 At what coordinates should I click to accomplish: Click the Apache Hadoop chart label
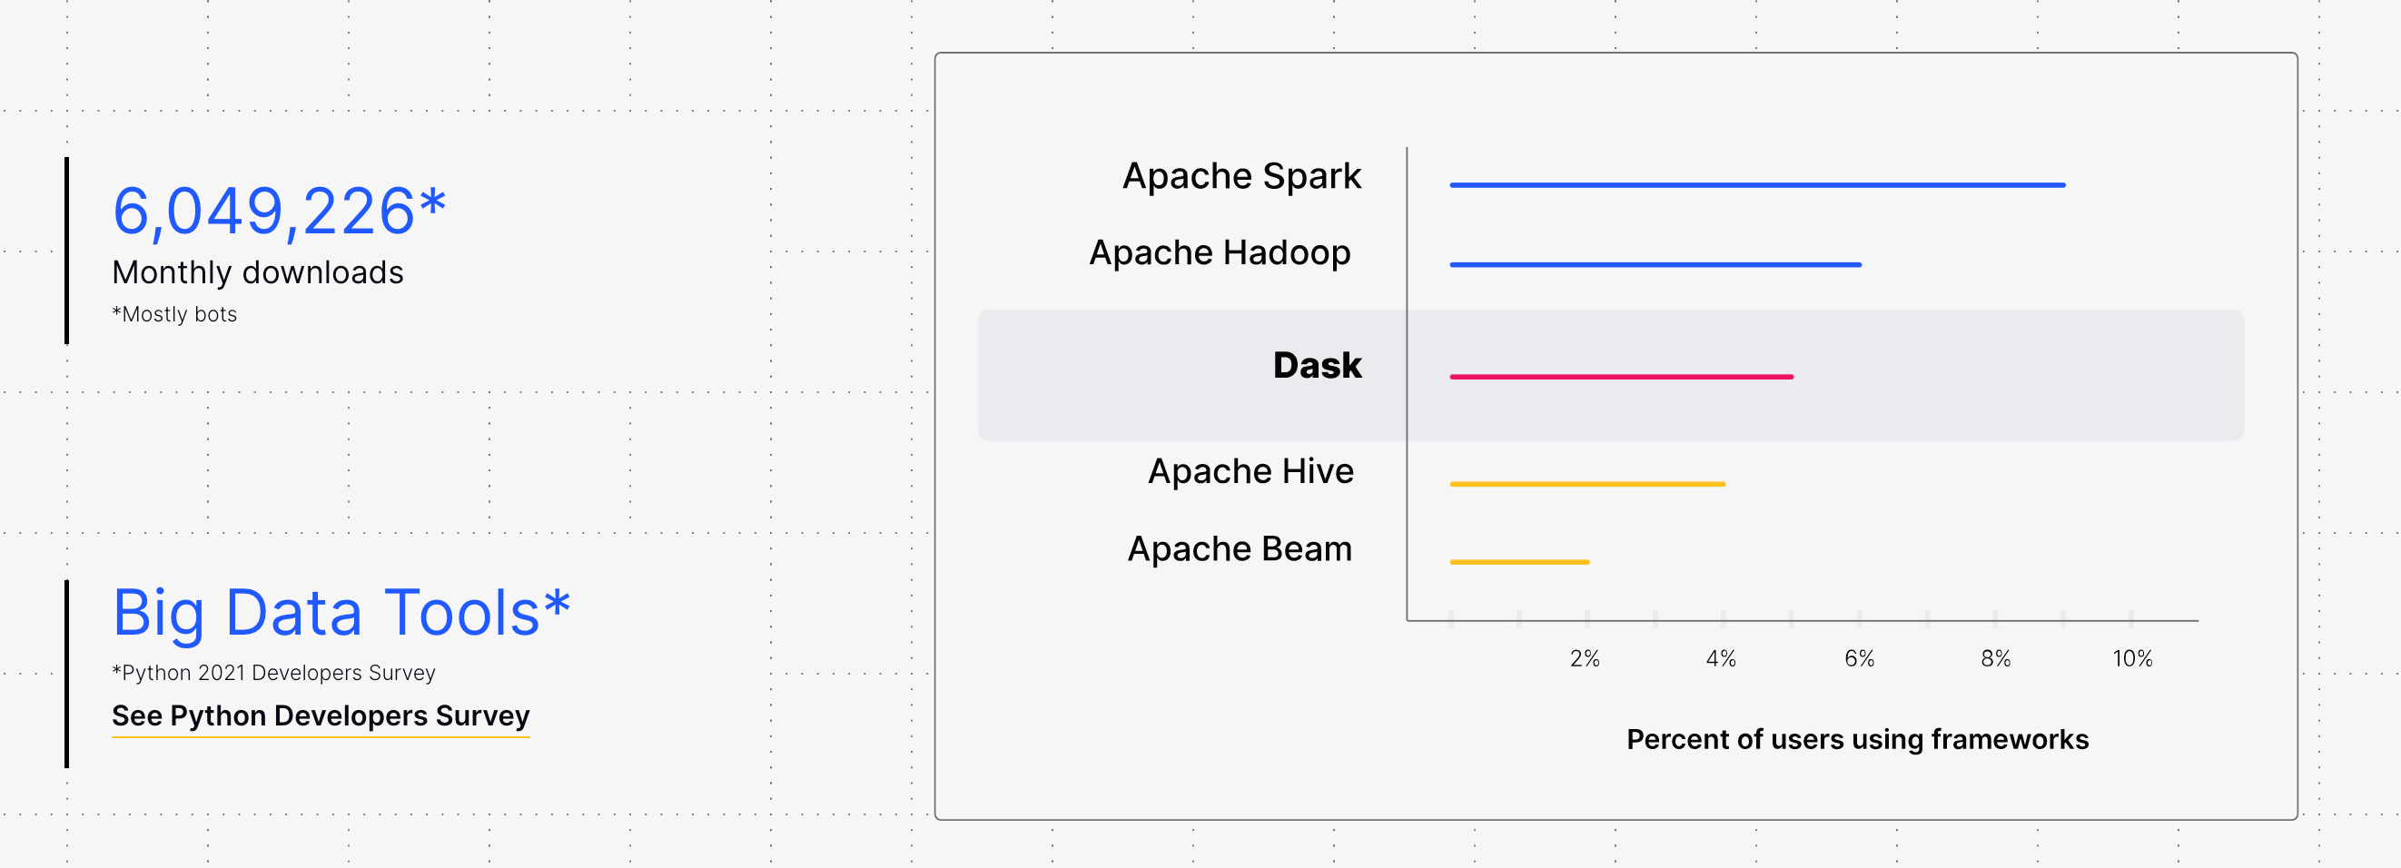click(1220, 252)
